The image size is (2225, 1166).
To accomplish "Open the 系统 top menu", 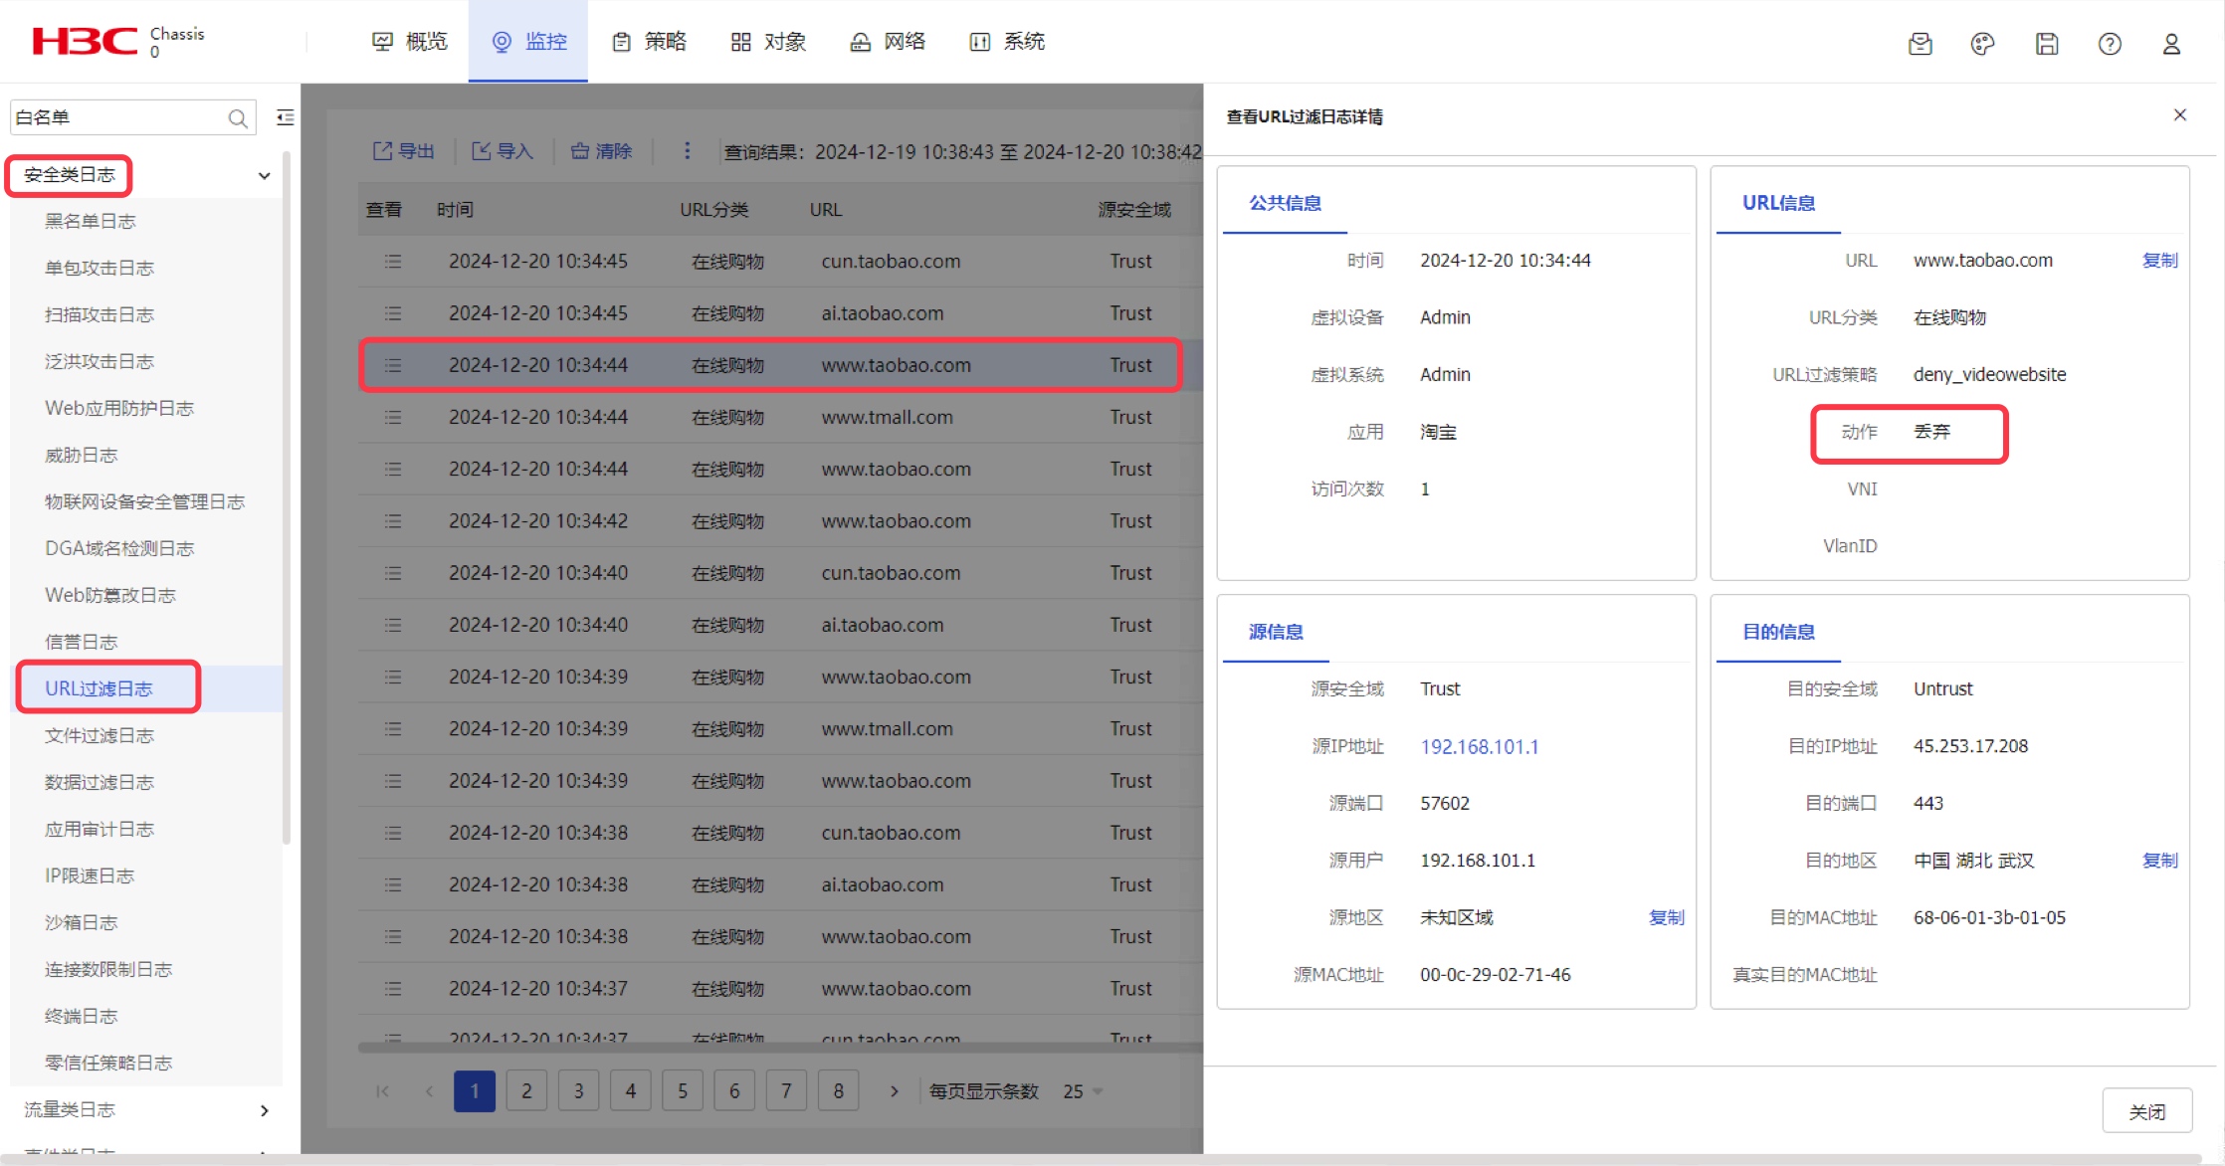I will click(1007, 42).
